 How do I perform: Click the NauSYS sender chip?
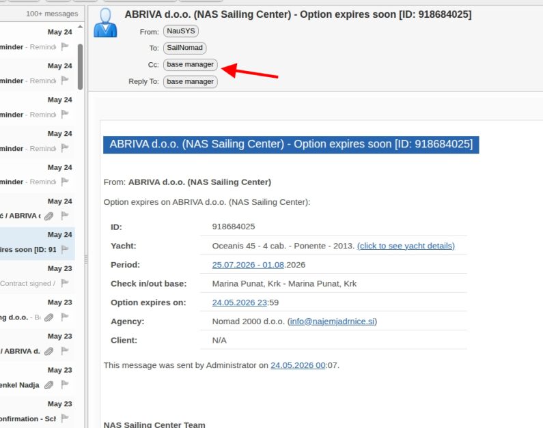click(181, 31)
